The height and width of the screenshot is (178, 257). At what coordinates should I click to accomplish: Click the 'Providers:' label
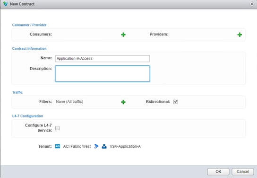point(159,34)
